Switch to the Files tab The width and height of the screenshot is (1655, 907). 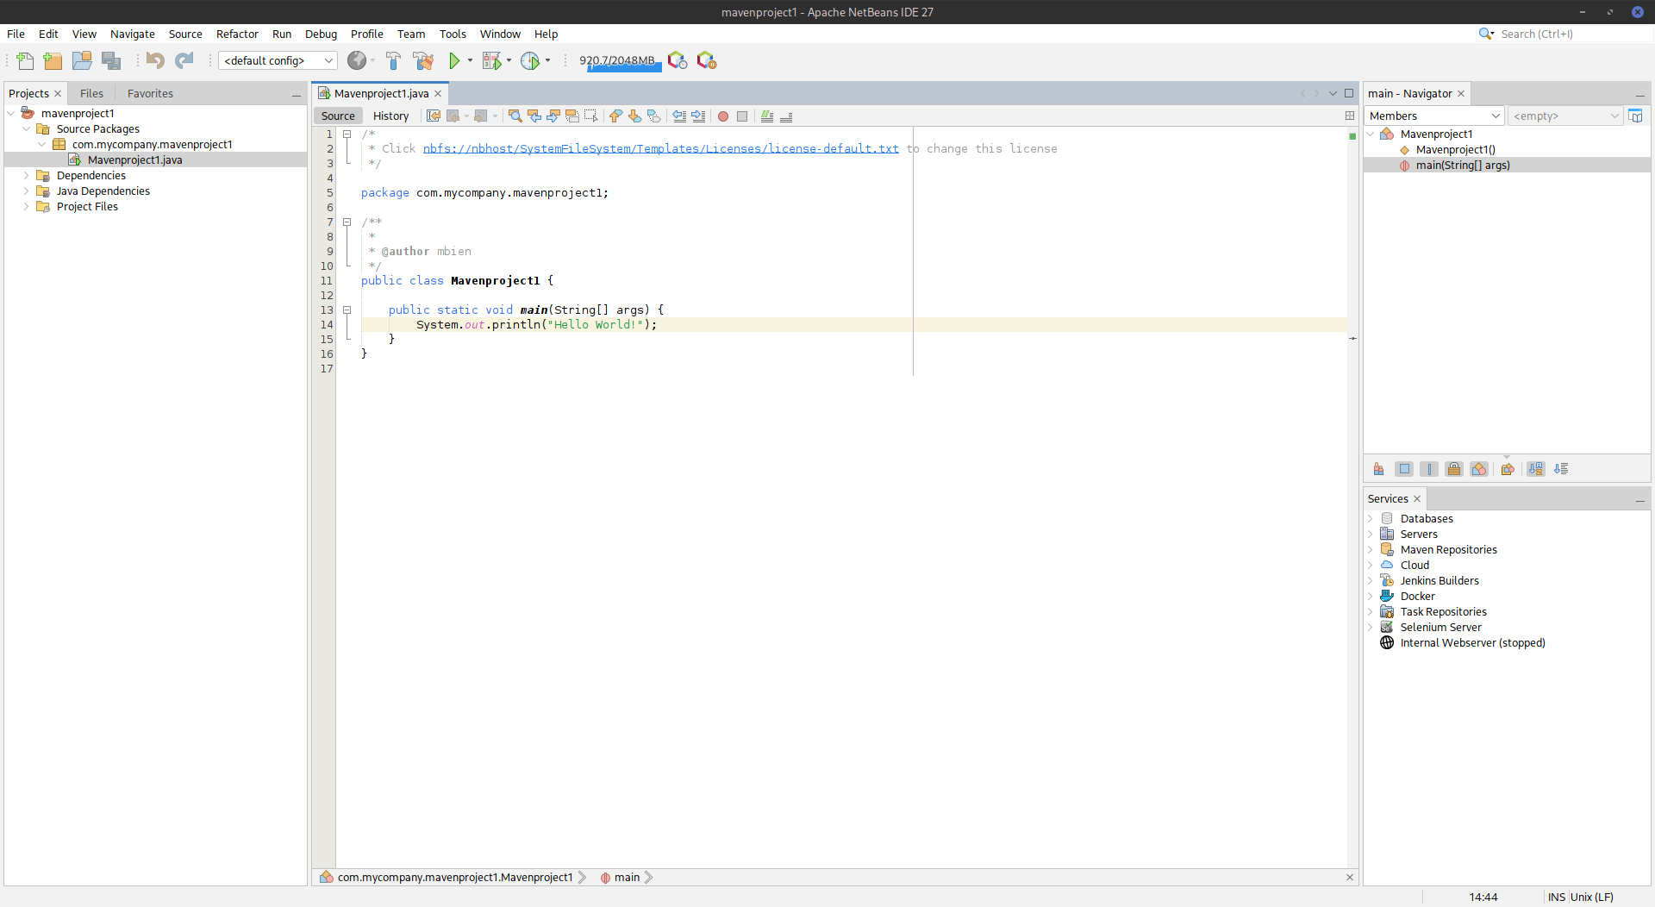tap(91, 93)
